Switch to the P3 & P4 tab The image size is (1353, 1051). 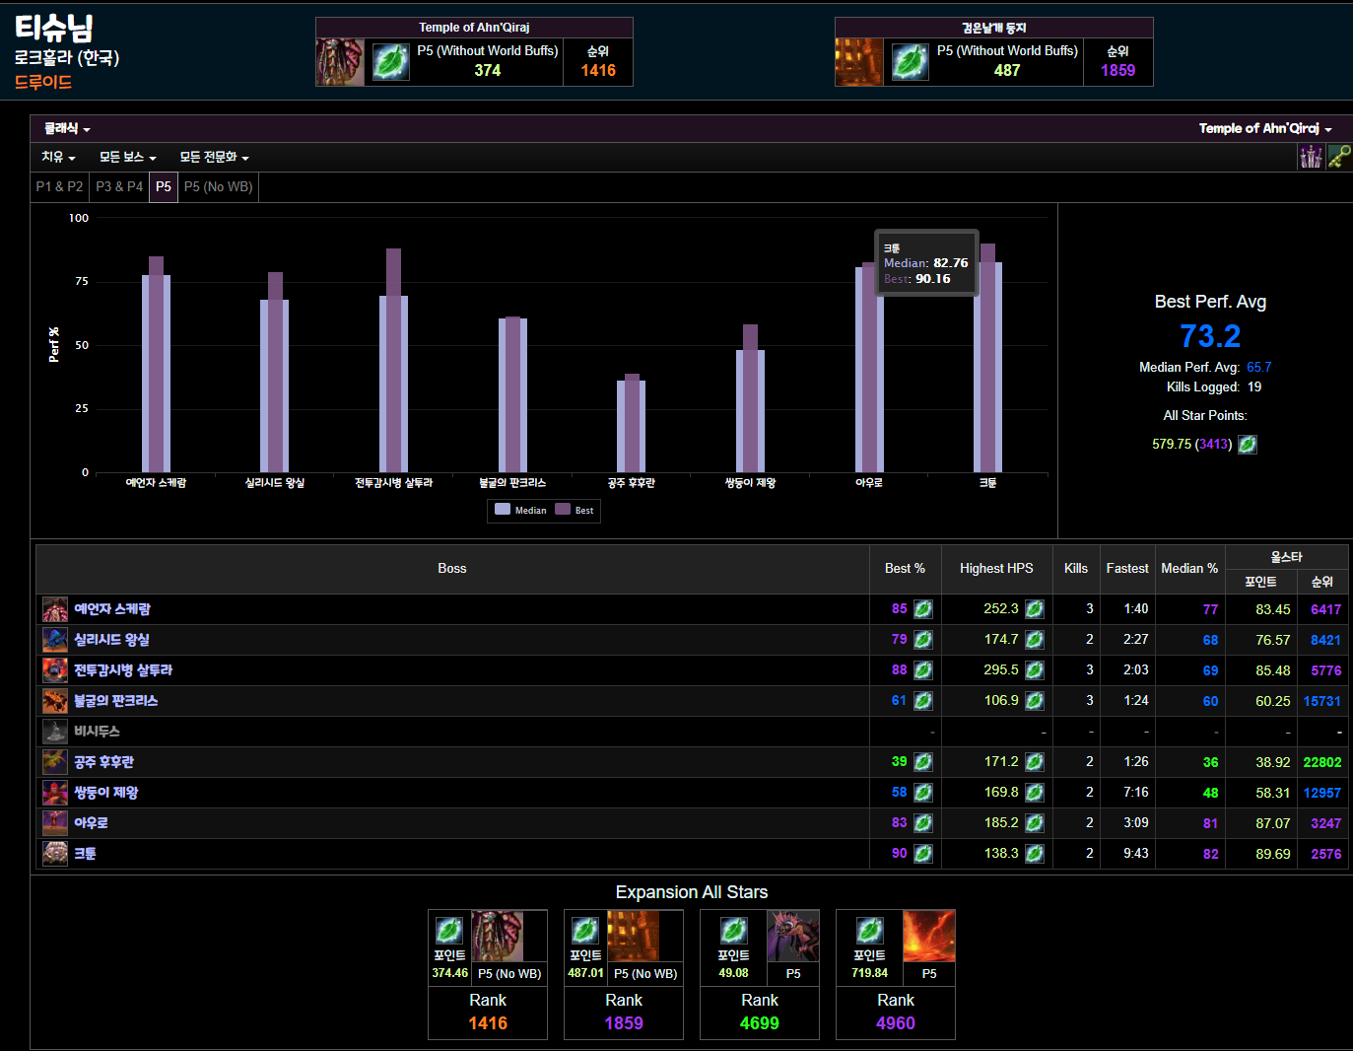coord(119,186)
